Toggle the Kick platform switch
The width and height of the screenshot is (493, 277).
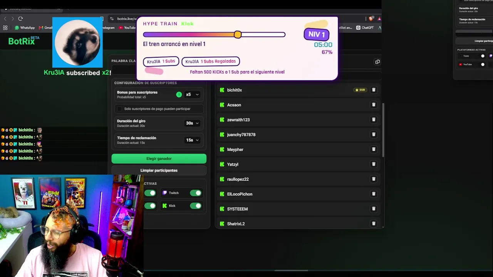196,206
